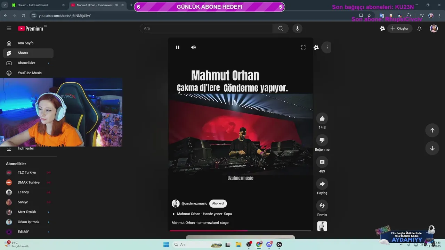Image resolution: width=445 pixels, height=250 pixels.
Task: Open YouTube notifications bell
Action: 419,28
